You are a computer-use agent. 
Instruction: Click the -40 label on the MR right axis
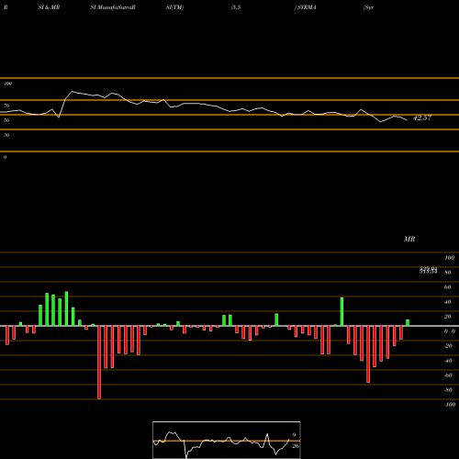tap(448, 361)
